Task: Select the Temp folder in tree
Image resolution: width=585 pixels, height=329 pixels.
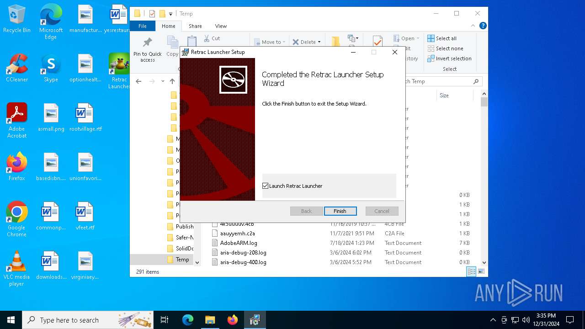Action: pos(182,260)
